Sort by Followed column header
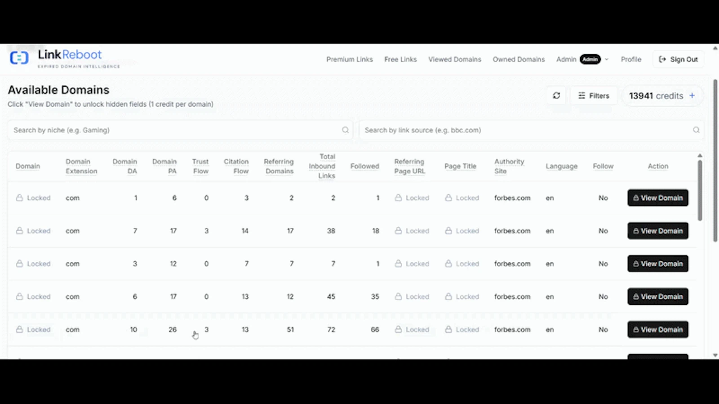Screen dimensions: 719x404 pyautogui.click(x=365, y=166)
